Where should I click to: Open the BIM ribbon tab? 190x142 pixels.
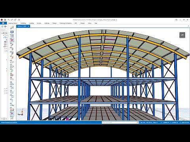coord(76,23)
